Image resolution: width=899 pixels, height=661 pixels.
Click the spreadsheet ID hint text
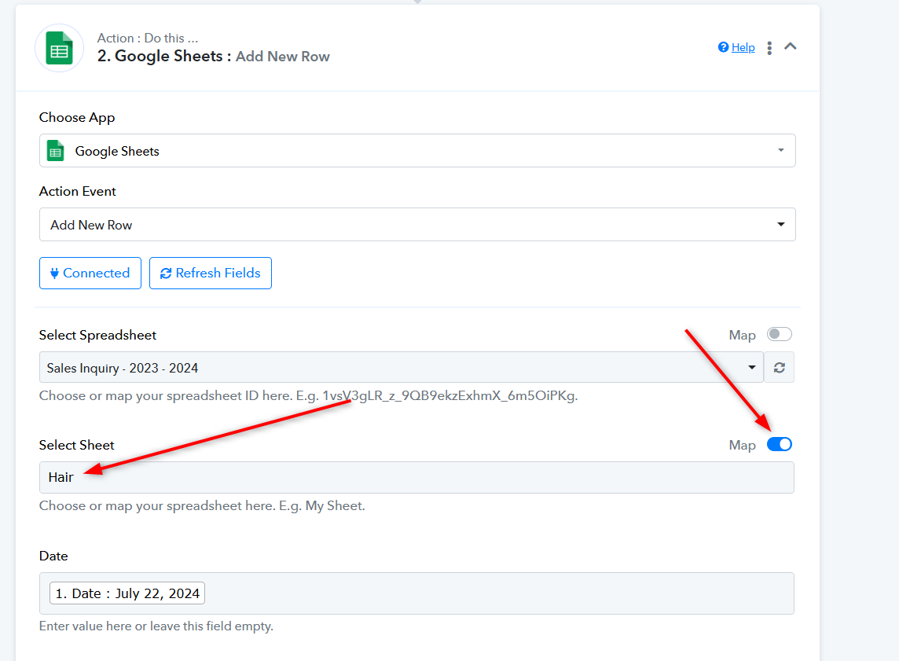pyautogui.click(x=309, y=396)
